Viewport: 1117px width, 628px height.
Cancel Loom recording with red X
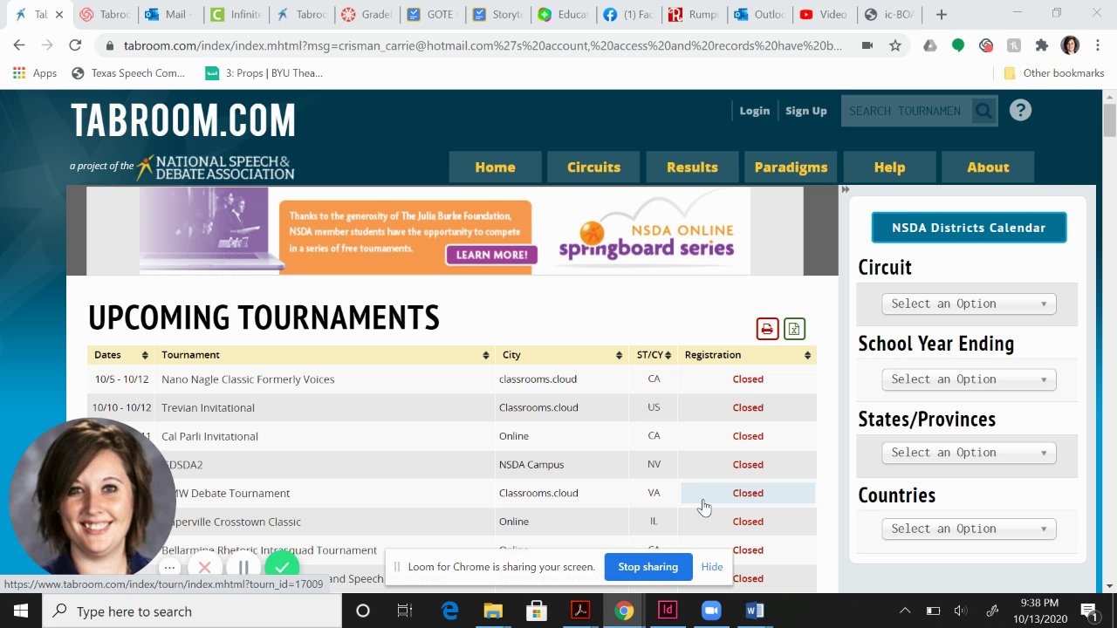click(x=204, y=567)
